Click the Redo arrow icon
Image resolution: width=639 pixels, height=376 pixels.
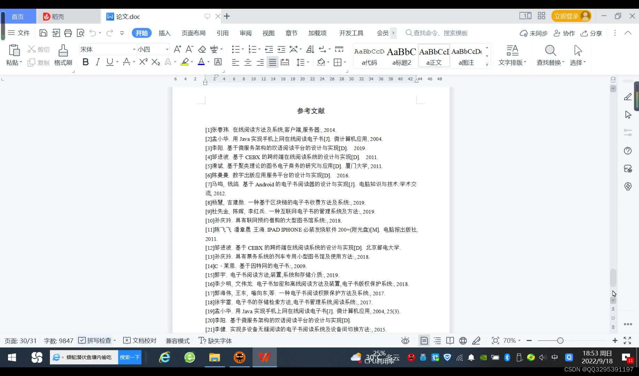click(x=110, y=33)
